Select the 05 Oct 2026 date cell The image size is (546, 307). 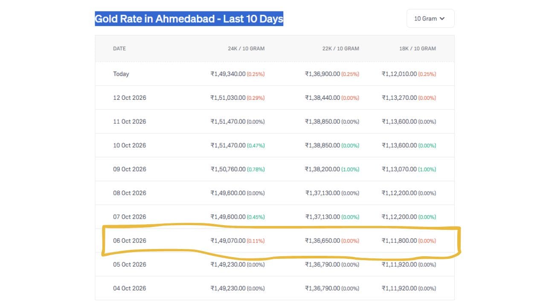click(130, 264)
